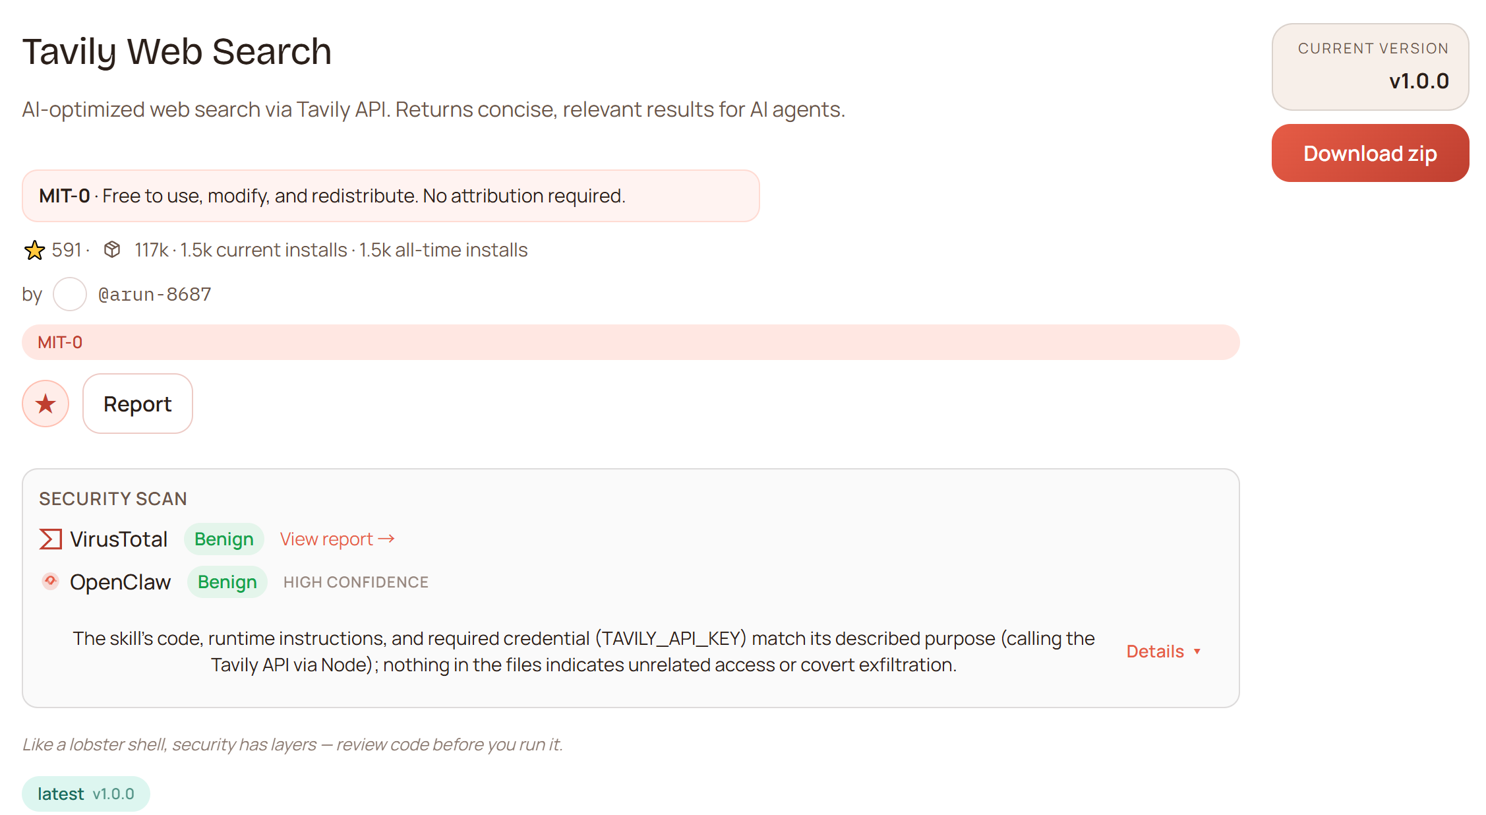Select the latest v1.0.0 version tag
This screenshot has height=815, width=1486.
pyautogui.click(x=86, y=794)
